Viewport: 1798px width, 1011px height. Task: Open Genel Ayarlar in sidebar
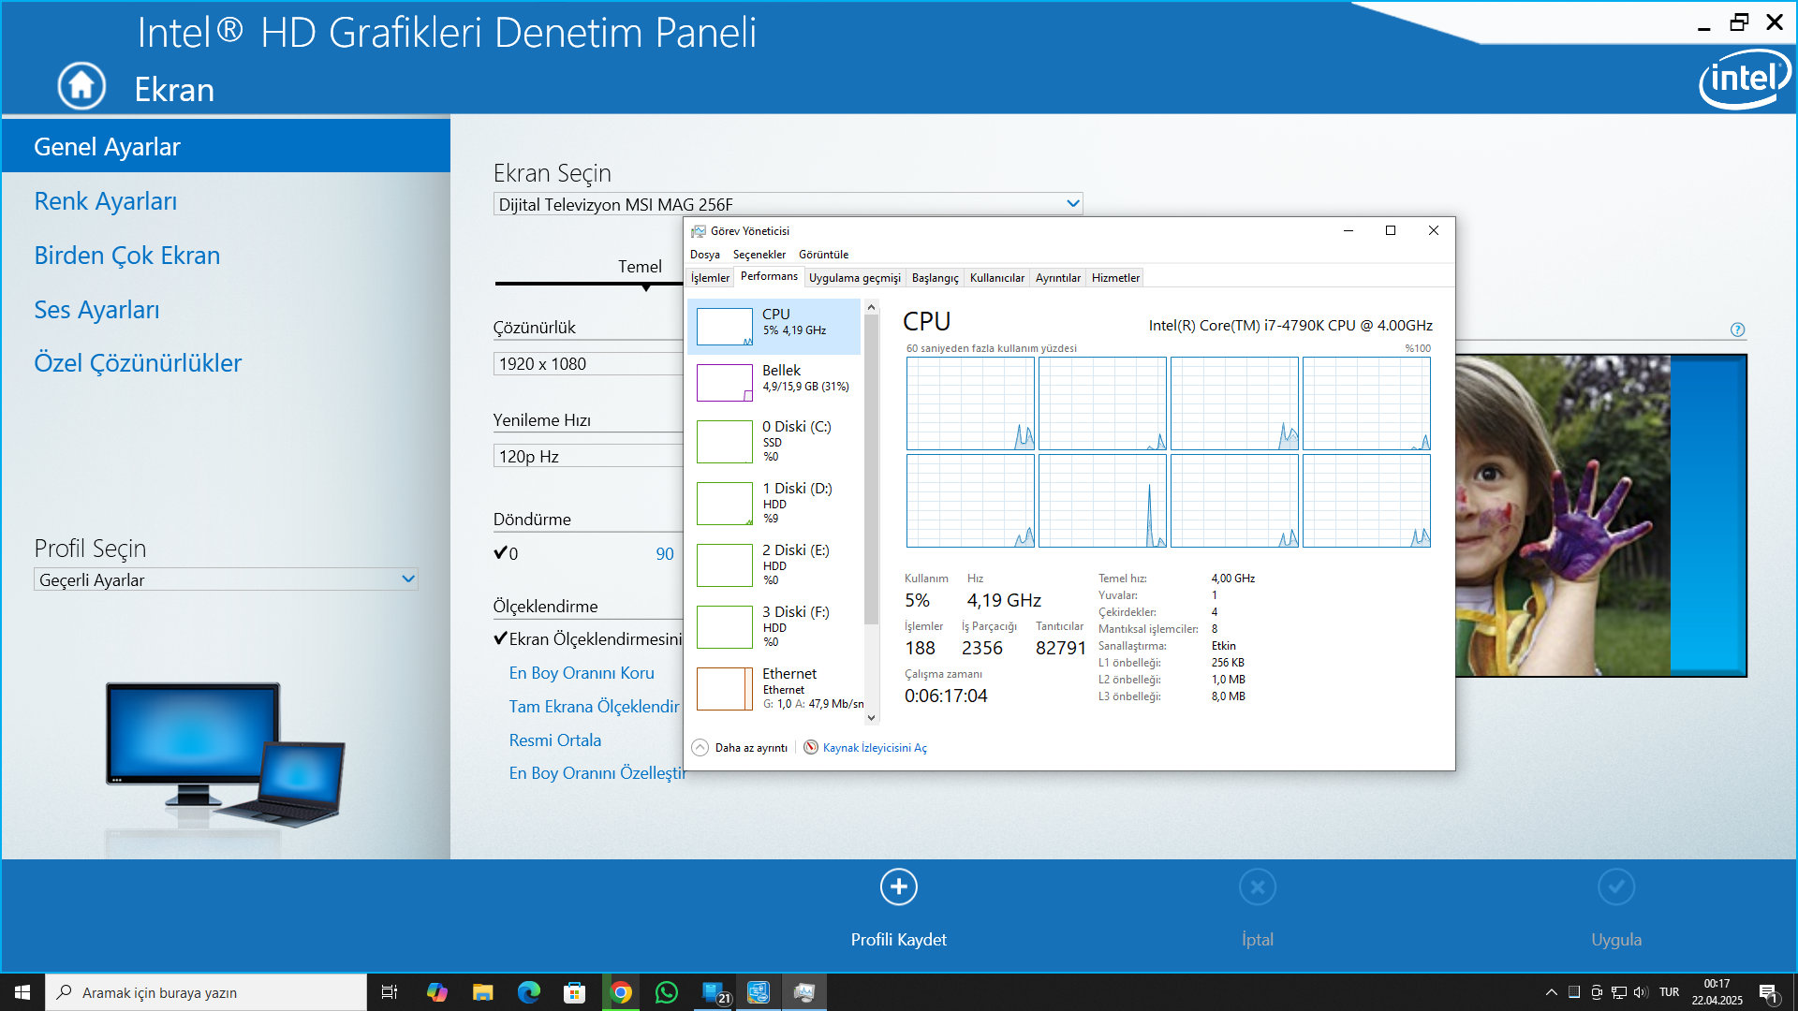pyautogui.click(x=226, y=147)
